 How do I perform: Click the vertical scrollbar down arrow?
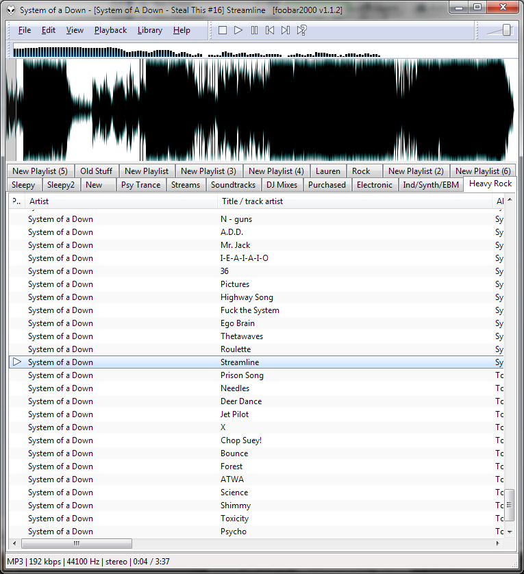click(510, 532)
